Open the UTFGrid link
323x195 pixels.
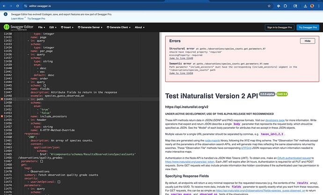[x=246, y=148]
